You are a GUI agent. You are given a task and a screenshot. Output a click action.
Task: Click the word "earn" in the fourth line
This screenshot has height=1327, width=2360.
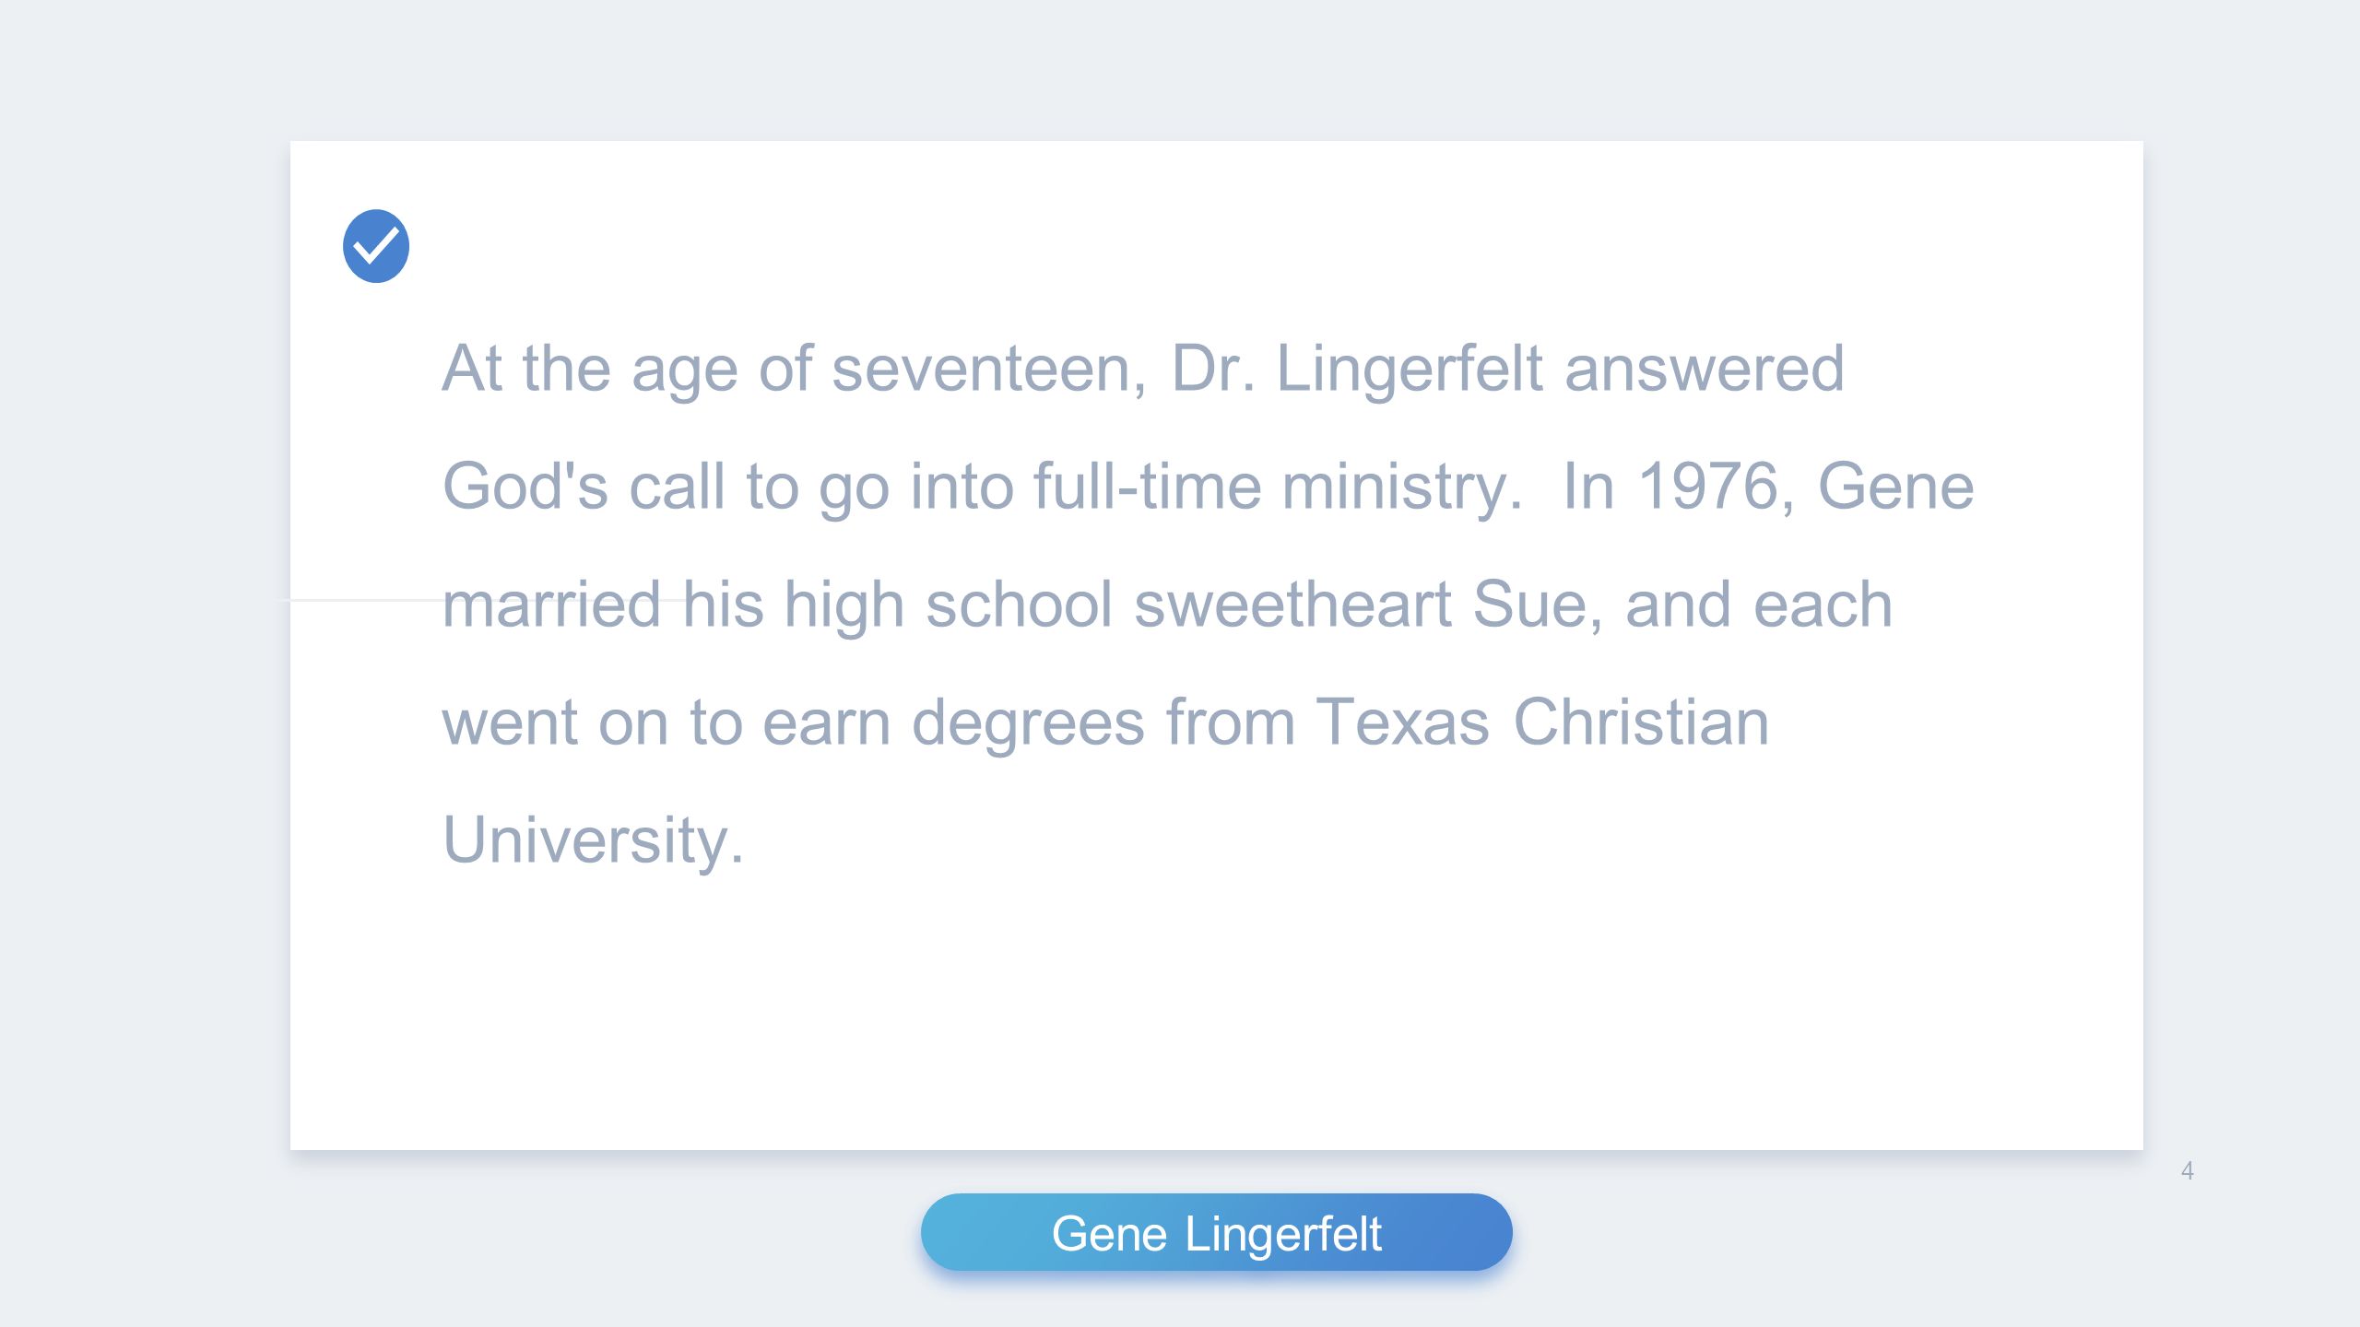click(x=827, y=723)
